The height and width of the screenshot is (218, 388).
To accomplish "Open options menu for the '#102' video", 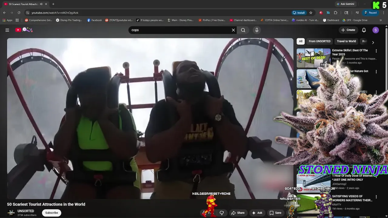I will (376, 92).
